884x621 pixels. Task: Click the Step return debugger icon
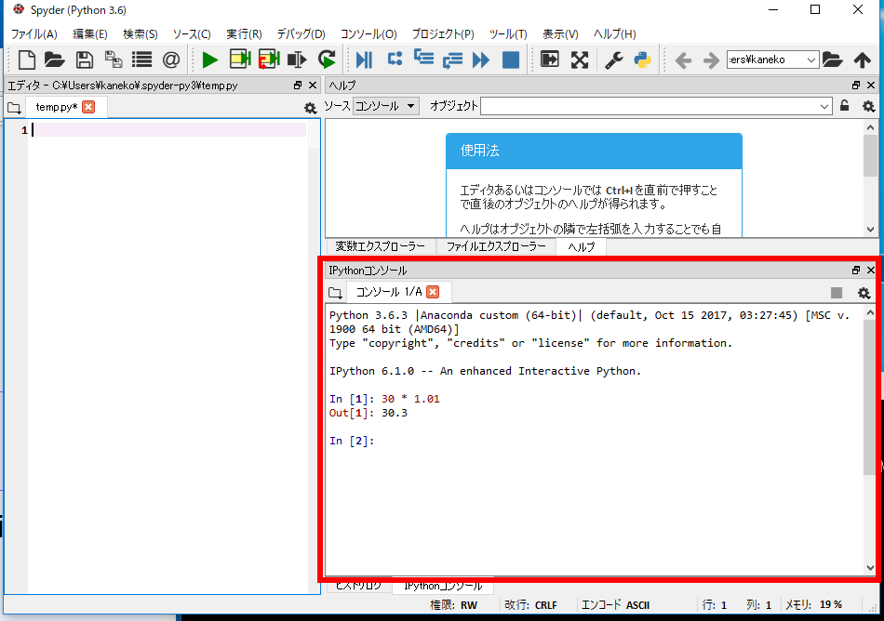(452, 59)
